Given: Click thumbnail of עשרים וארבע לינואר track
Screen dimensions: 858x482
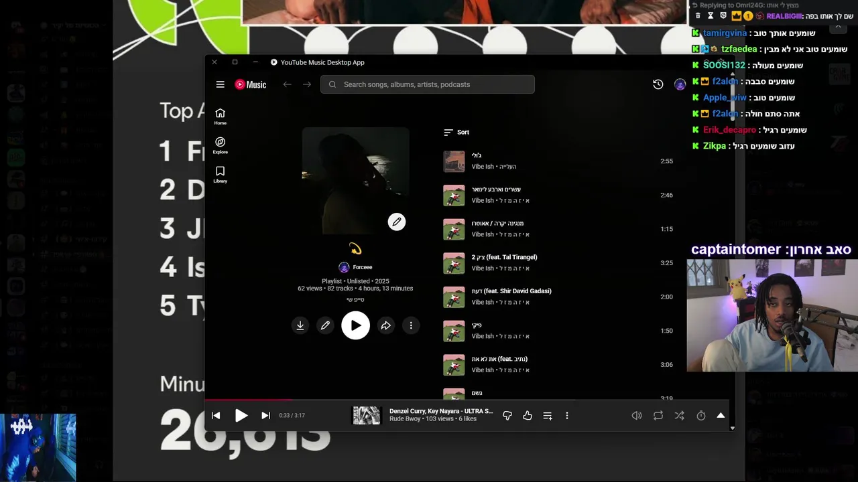Looking at the screenshot, I should [x=454, y=195].
